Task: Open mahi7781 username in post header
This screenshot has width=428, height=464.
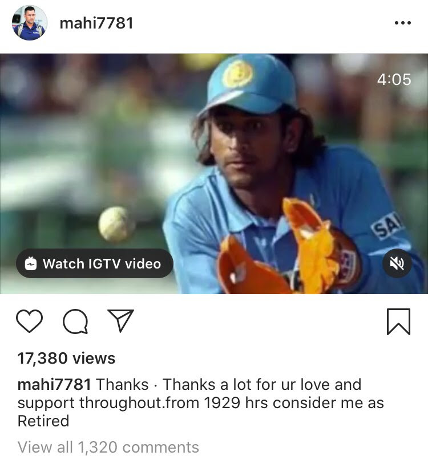Action: [96, 23]
